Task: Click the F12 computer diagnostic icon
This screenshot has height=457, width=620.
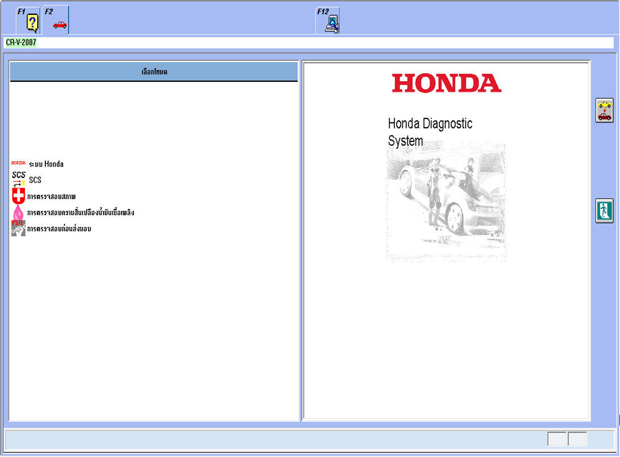Action: tap(328, 20)
